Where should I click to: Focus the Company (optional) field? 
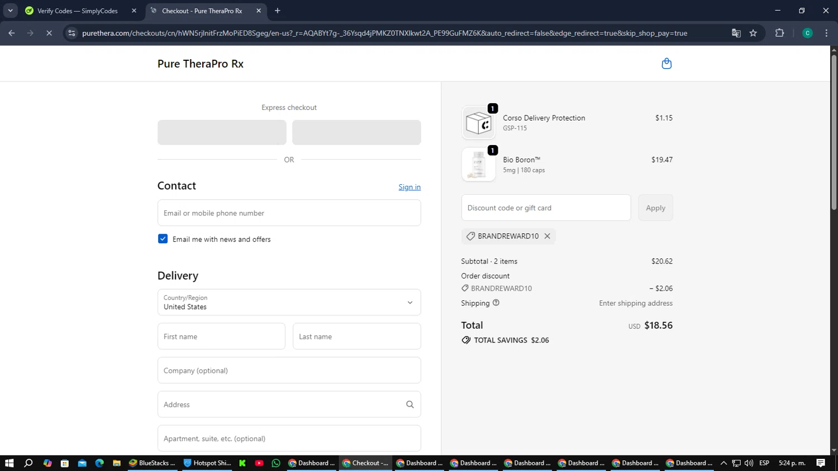pos(289,371)
